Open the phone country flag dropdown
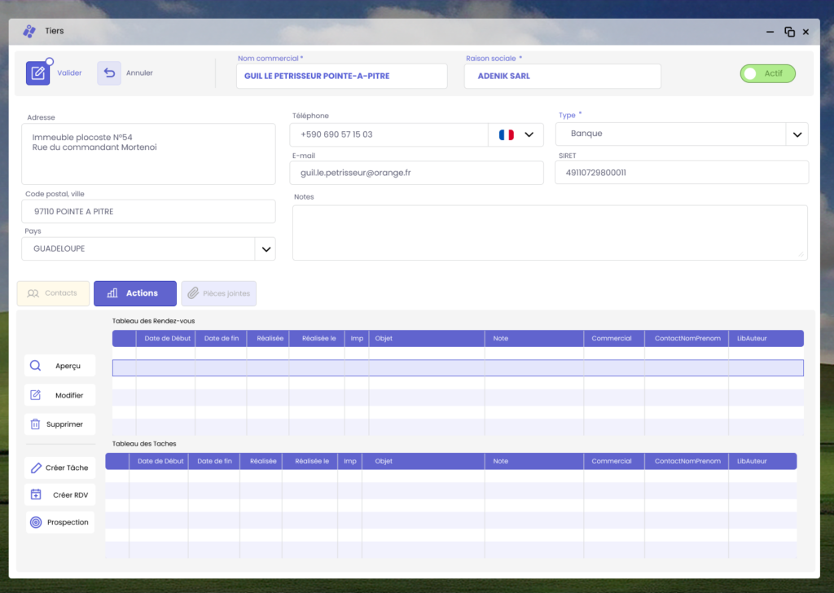The image size is (834, 593). [516, 134]
